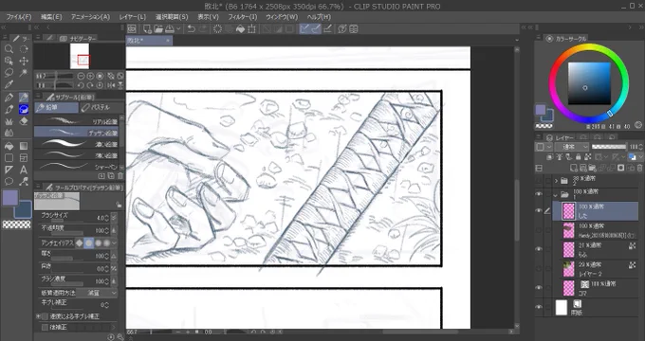Screen dimensions: 645x341
Task: Select the Text tool
Action: click(24, 170)
